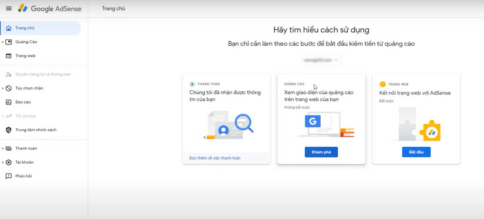Click the Tùy chọn chặn blocking icon
The width and height of the screenshot is (484, 219).
tap(9, 88)
